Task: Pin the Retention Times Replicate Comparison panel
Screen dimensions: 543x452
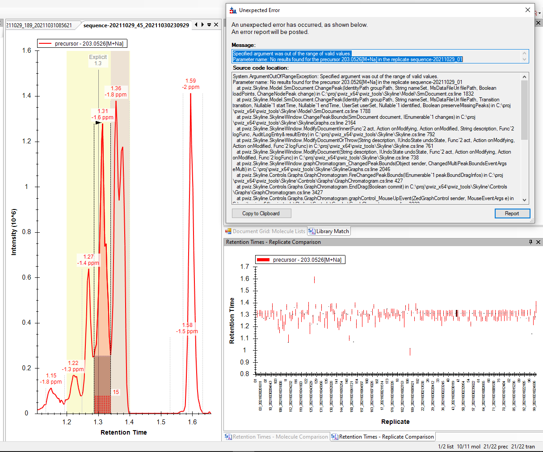Action: coord(530,242)
